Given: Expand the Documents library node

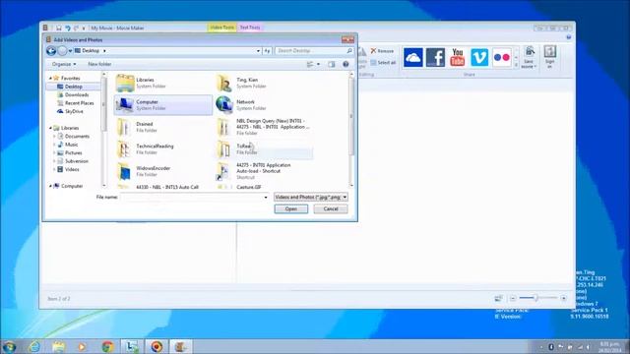Looking at the screenshot, I should click(54, 137).
